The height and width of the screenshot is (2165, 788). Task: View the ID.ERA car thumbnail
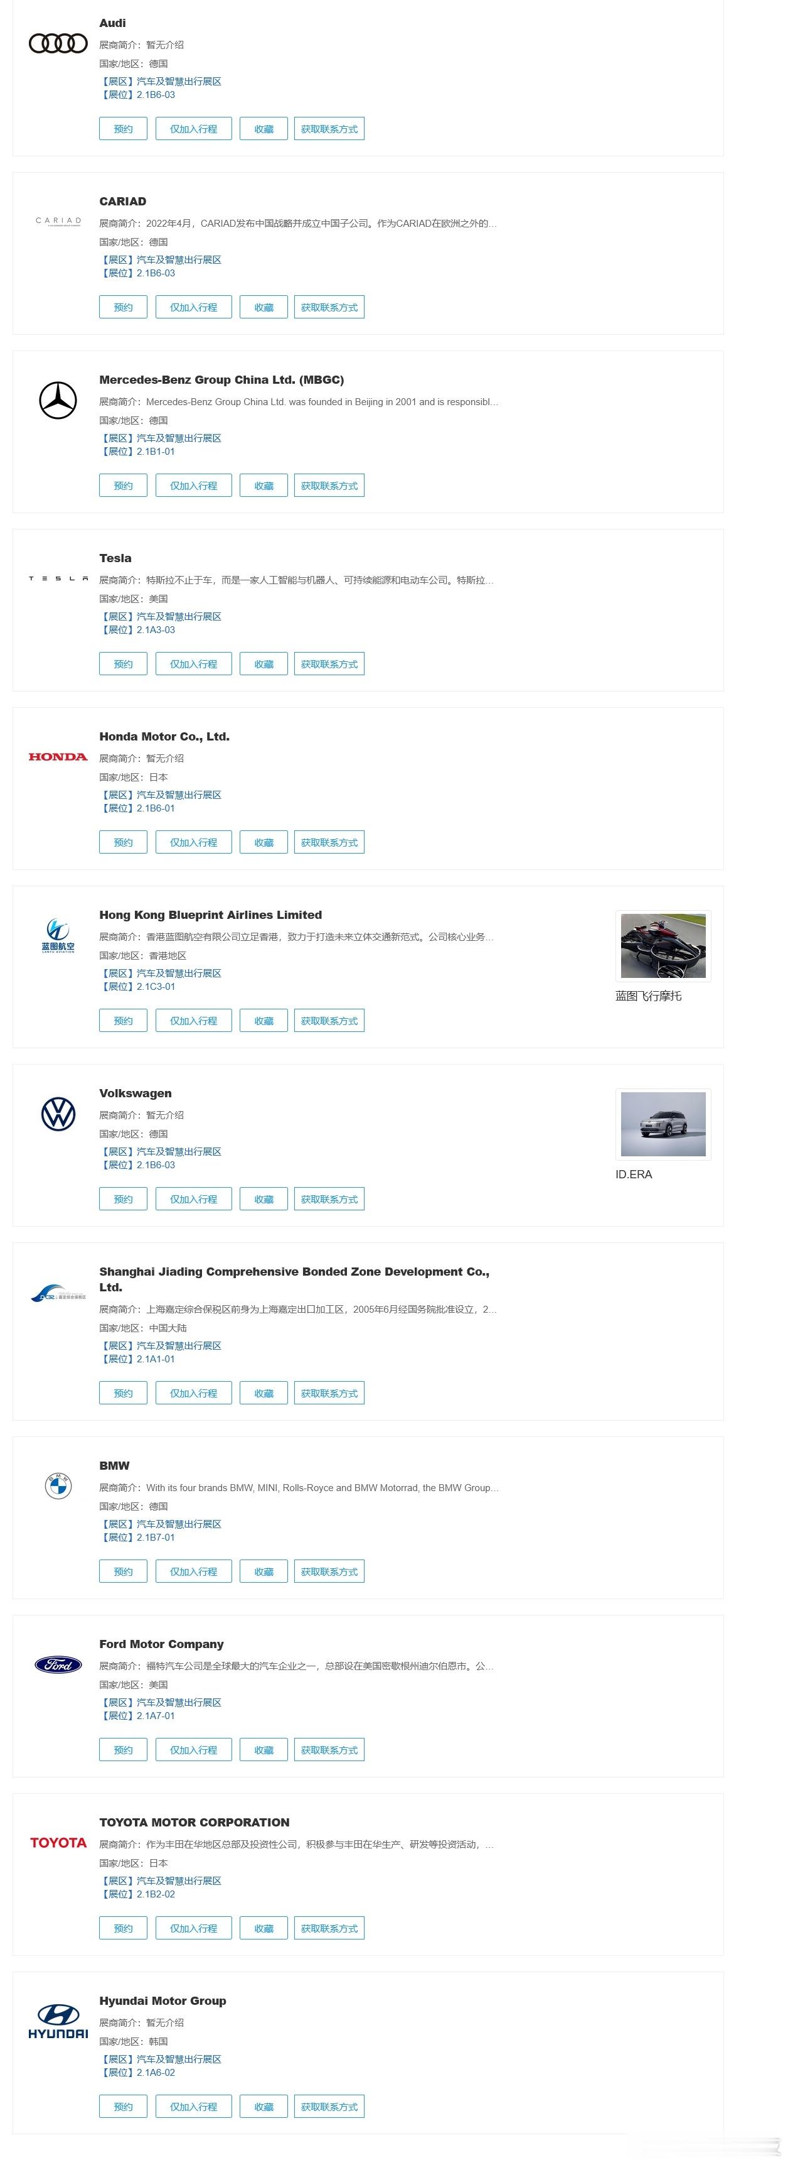click(663, 1124)
